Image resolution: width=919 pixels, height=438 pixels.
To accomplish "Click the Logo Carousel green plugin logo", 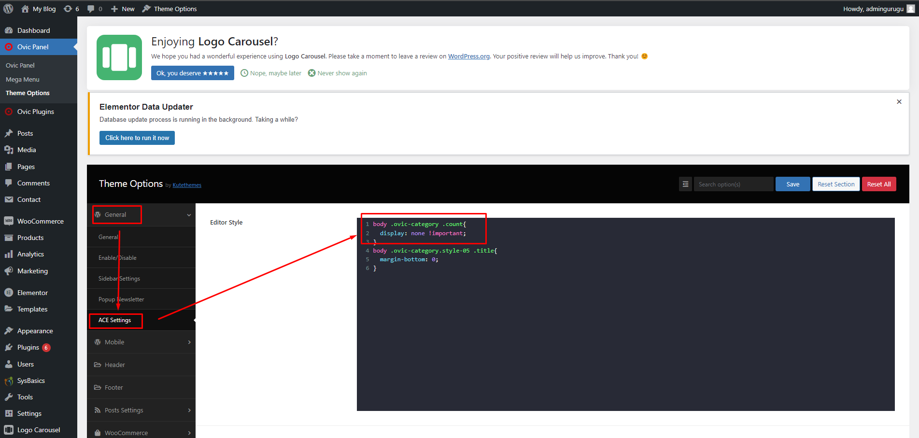I will [119, 57].
